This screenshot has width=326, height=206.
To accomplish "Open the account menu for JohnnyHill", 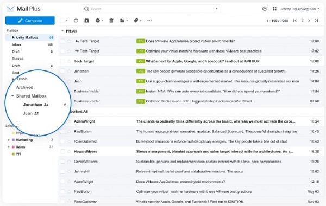I will click(x=299, y=9).
